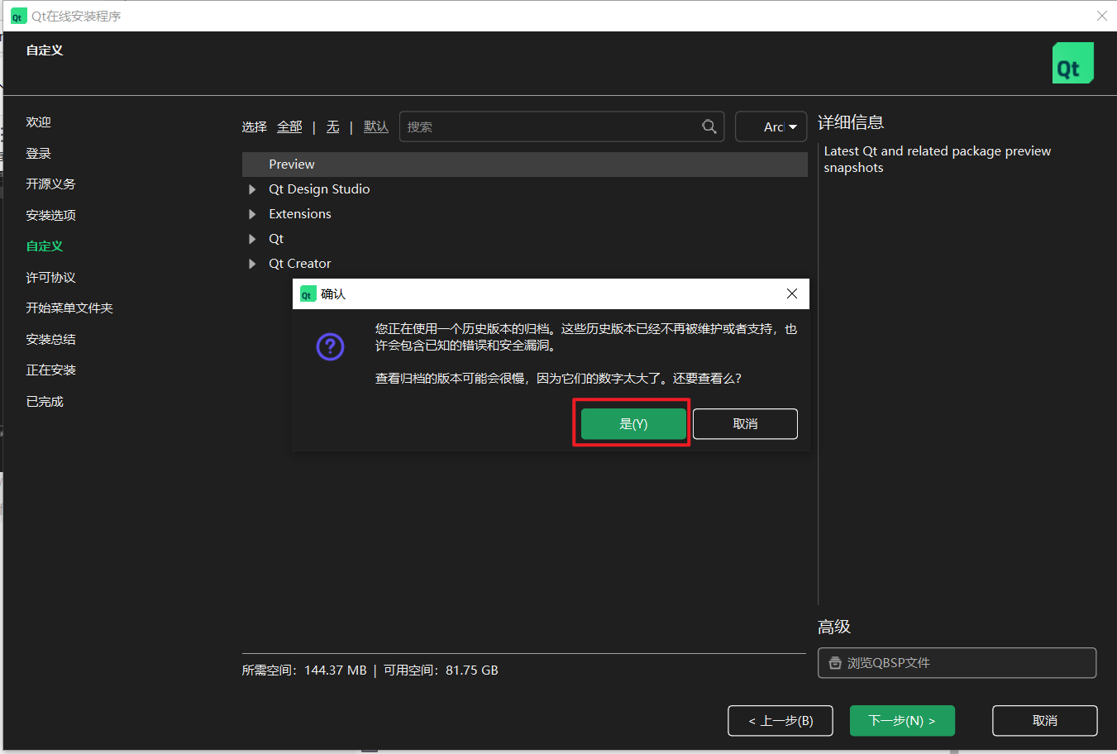Expand the Qt Creator tree node
The width and height of the screenshot is (1117, 754).
coord(252,264)
